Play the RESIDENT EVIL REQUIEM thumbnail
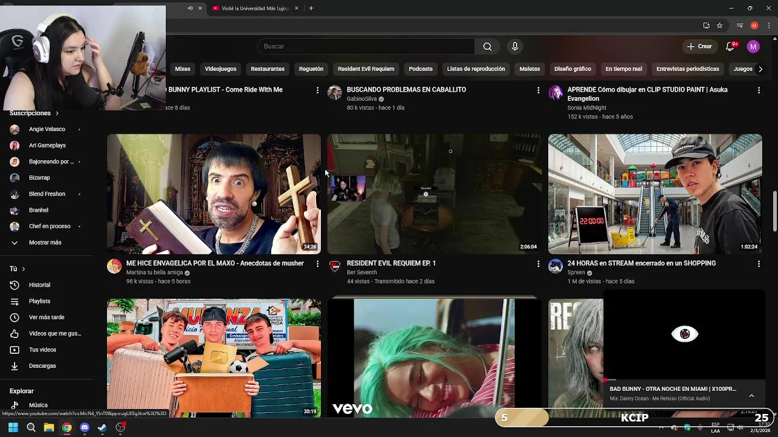The height and width of the screenshot is (437, 778). tap(434, 194)
